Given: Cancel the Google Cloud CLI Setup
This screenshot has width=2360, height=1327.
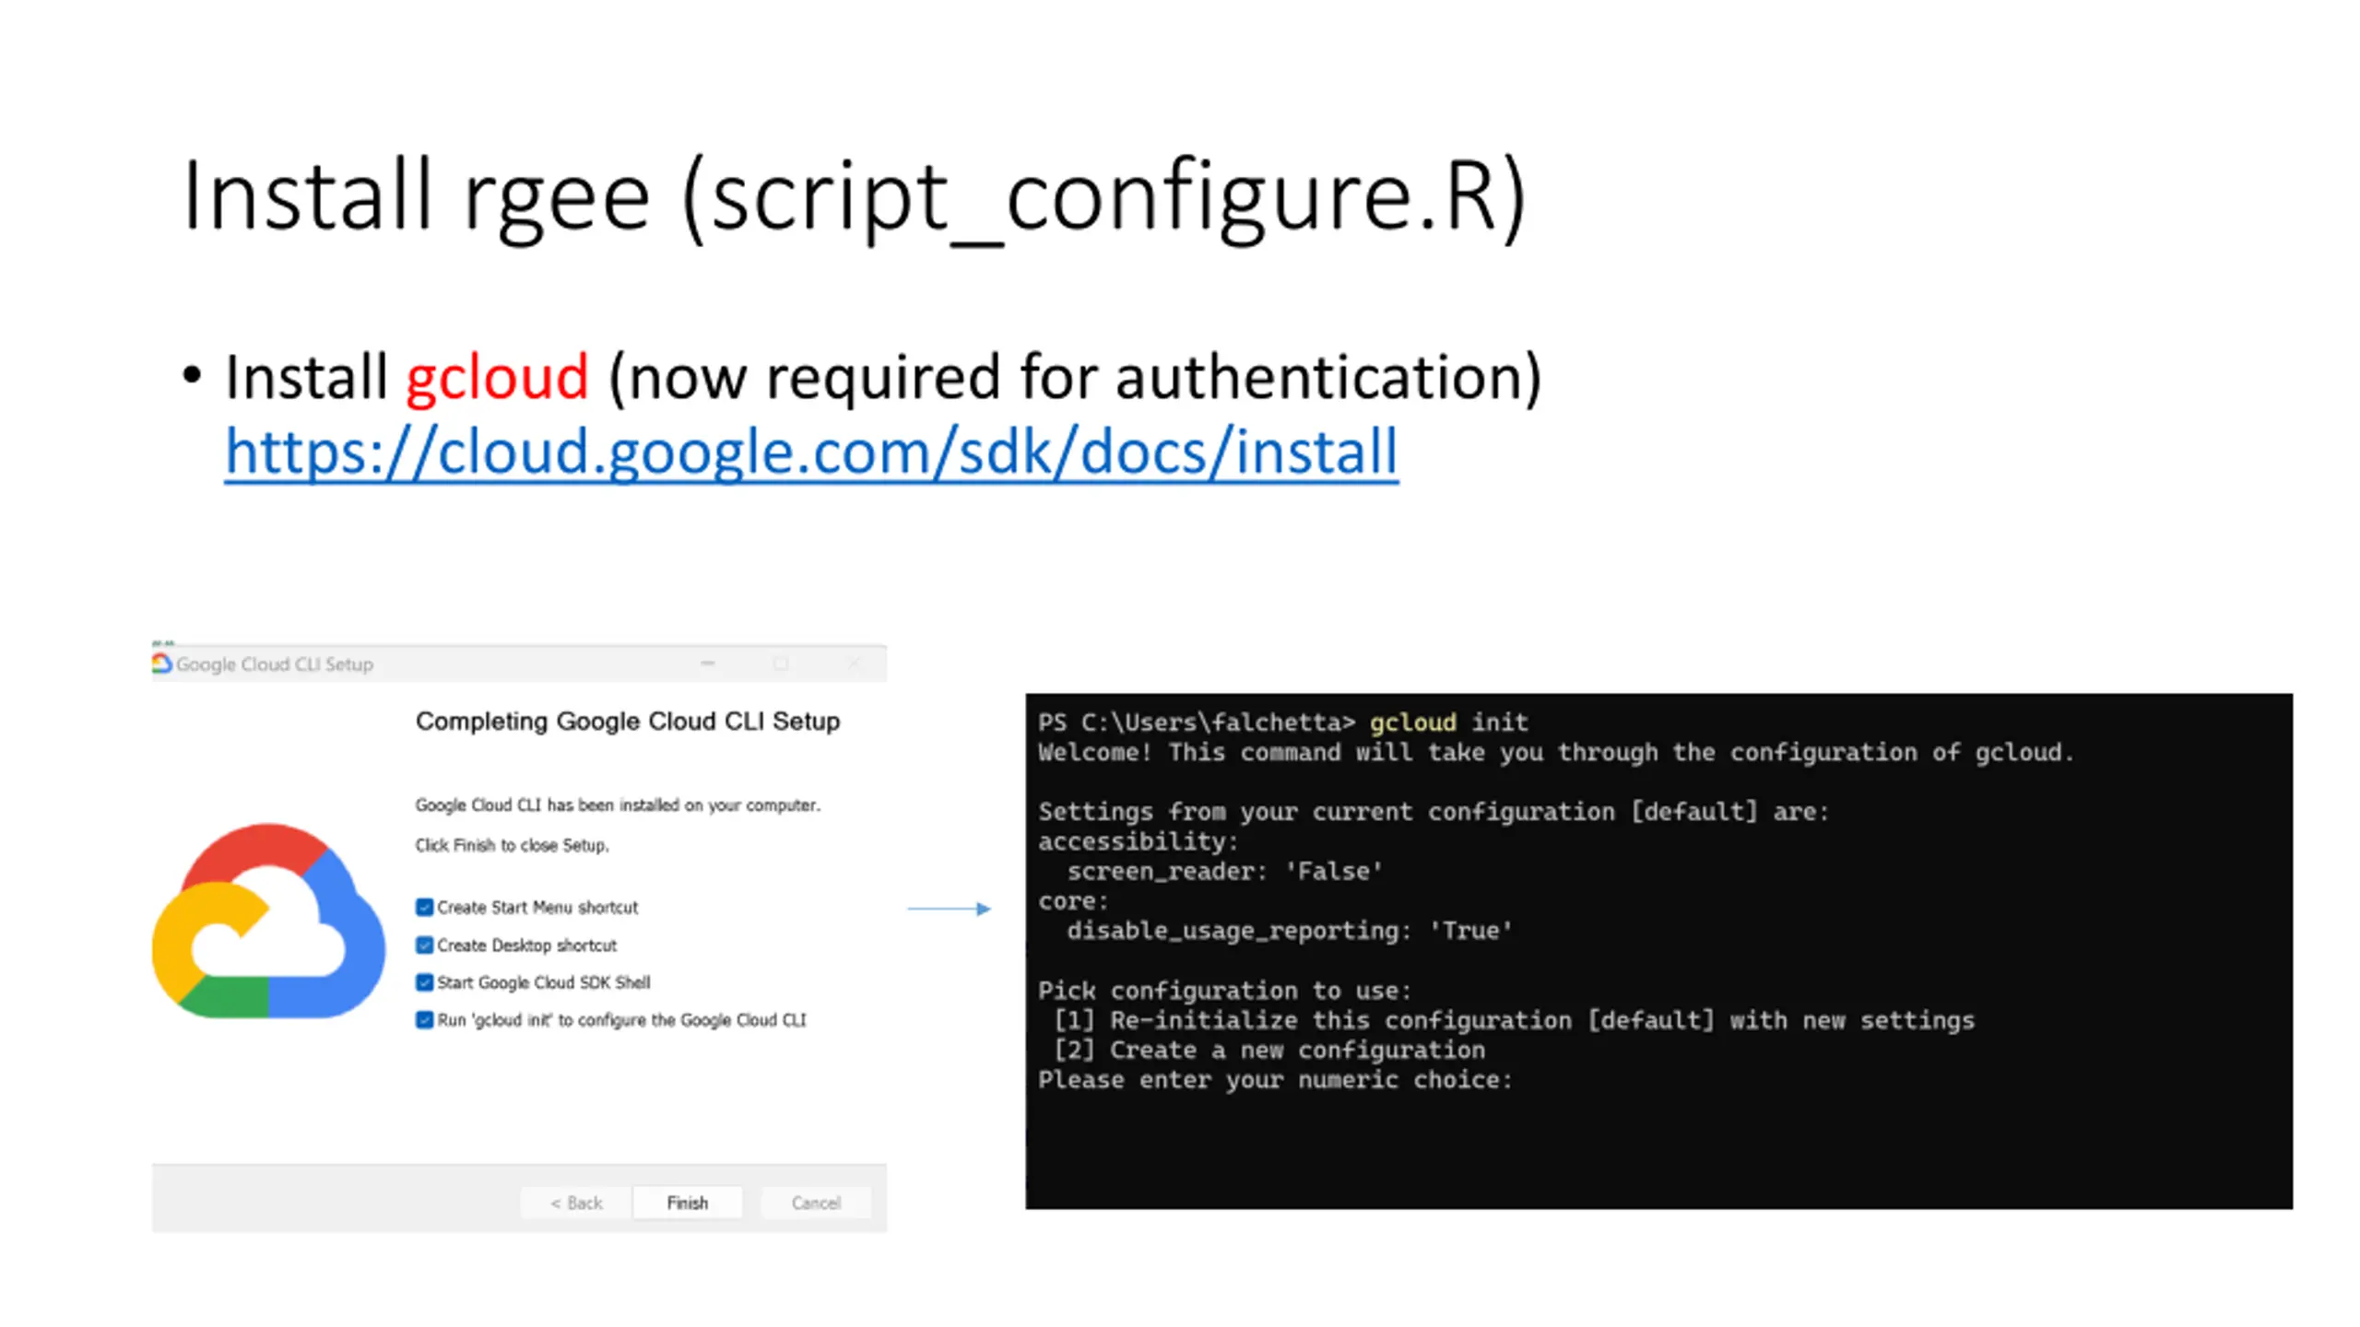Looking at the screenshot, I should tap(816, 1203).
